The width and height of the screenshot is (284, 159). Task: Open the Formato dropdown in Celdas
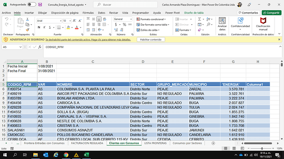tap(183, 30)
